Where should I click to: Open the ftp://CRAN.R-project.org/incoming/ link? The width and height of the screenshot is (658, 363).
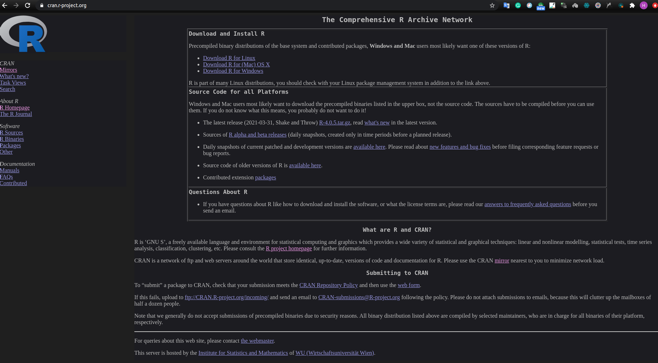227,297
